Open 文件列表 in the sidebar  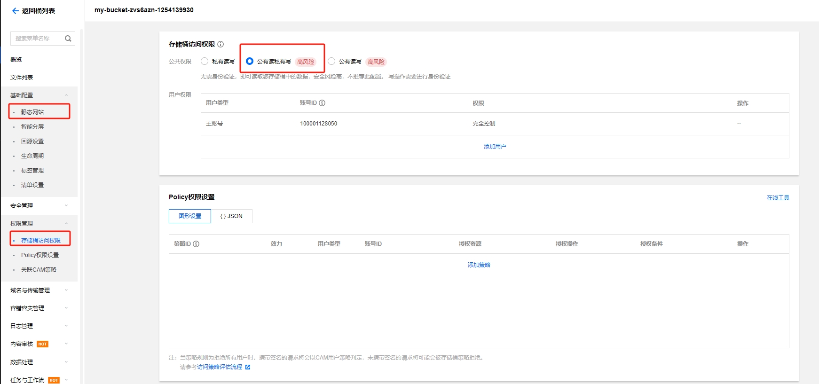pos(22,78)
